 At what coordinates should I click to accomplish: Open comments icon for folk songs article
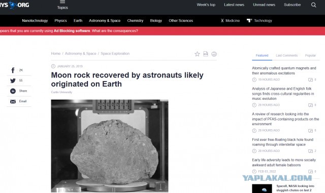(310, 105)
